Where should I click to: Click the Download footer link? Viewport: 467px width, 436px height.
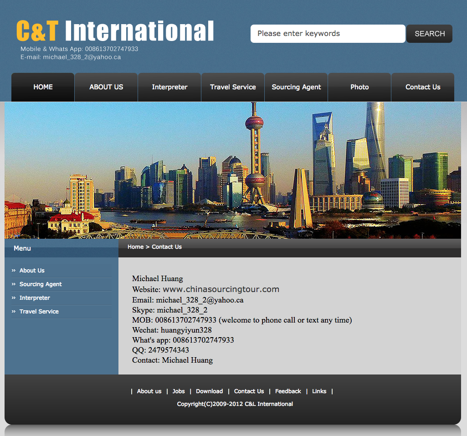[x=209, y=391]
